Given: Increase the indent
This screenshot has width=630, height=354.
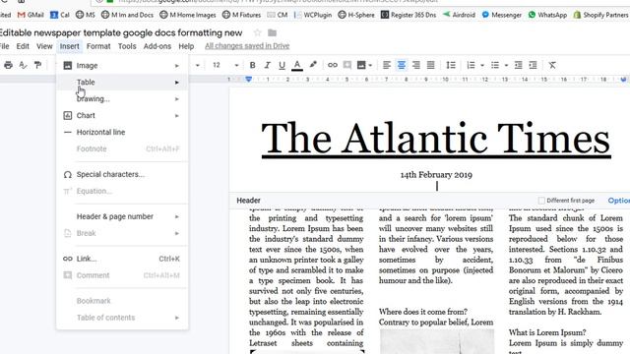Looking at the screenshot, I should (x=534, y=65).
